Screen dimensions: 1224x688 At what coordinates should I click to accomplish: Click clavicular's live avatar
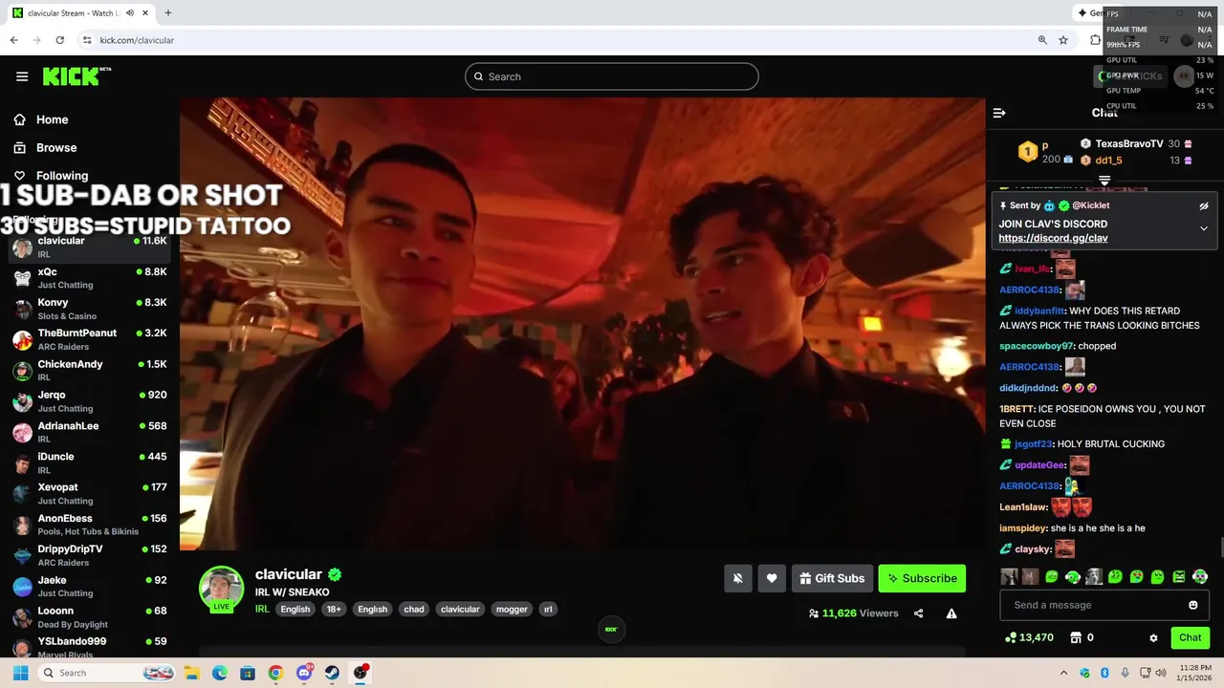221,590
